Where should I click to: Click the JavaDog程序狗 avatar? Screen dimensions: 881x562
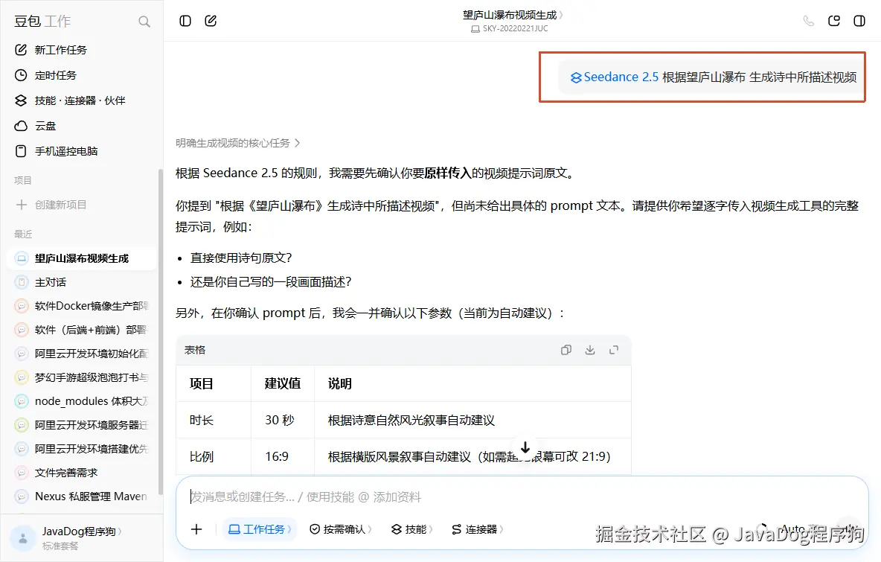(23, 538)
